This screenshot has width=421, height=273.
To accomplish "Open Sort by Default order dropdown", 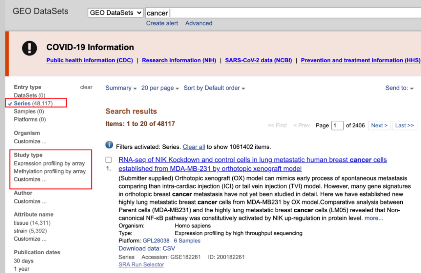I will pyautogui.click(x=214, y=88).
